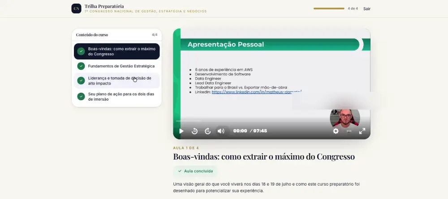Click the Trilha Preparatória title

coord(104,6)
